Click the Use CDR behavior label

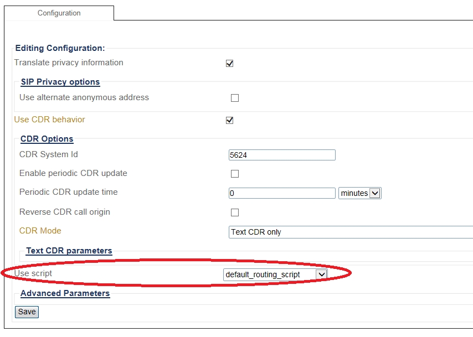(50, 120)
